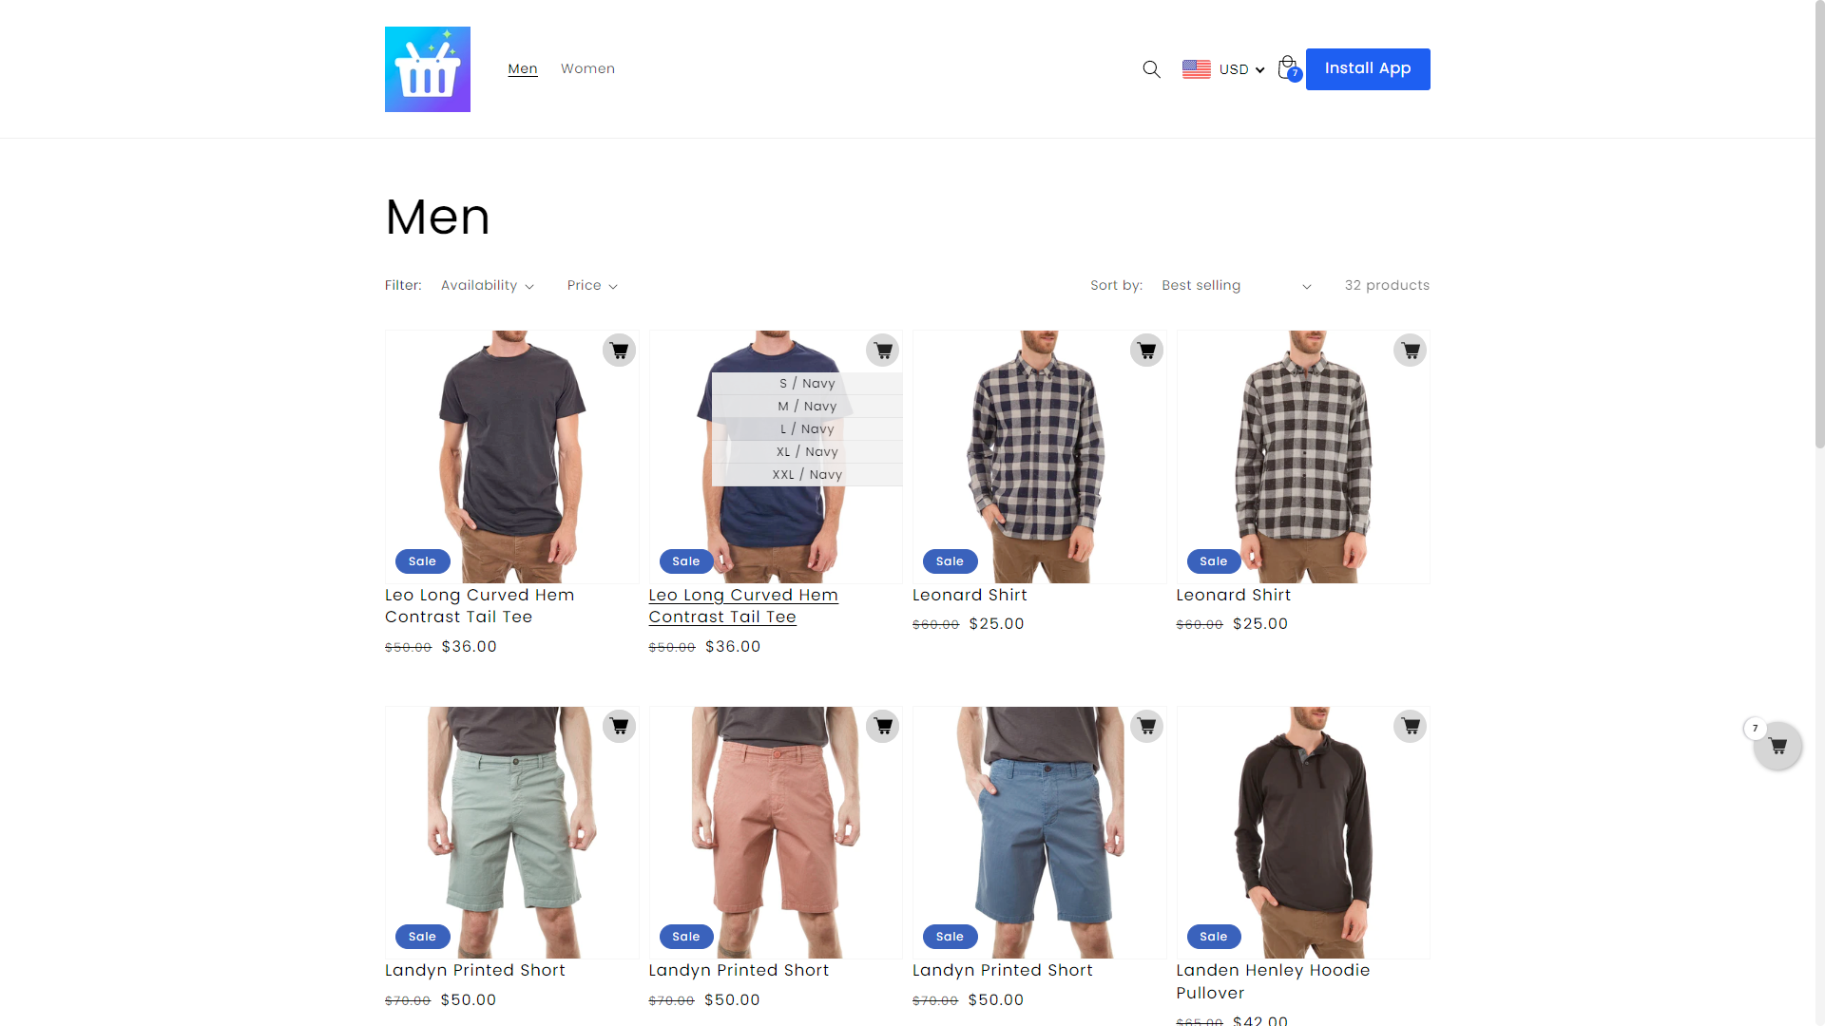The width and height of the screenshot is (1825, 1026).
Task: Expand the Availability filter
Action: pos(488,286)
